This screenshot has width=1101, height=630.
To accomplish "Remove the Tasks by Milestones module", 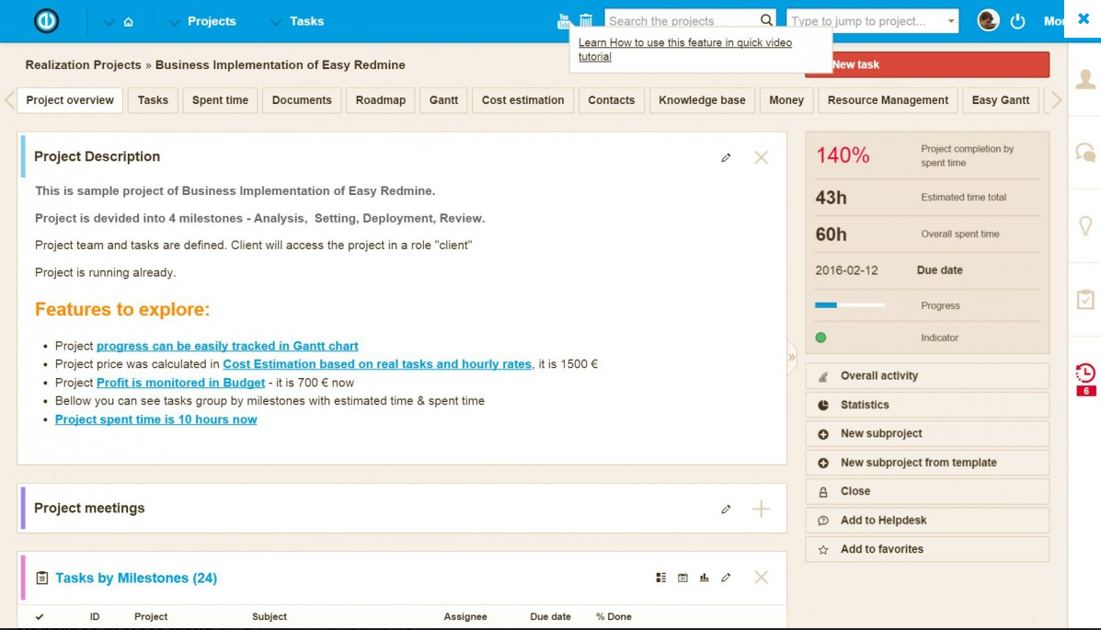I will point(762,578).
